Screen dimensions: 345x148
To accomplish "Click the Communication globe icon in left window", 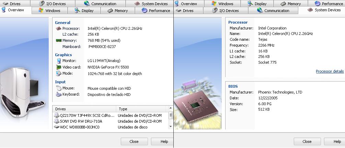I will click(x=87, y=3).
